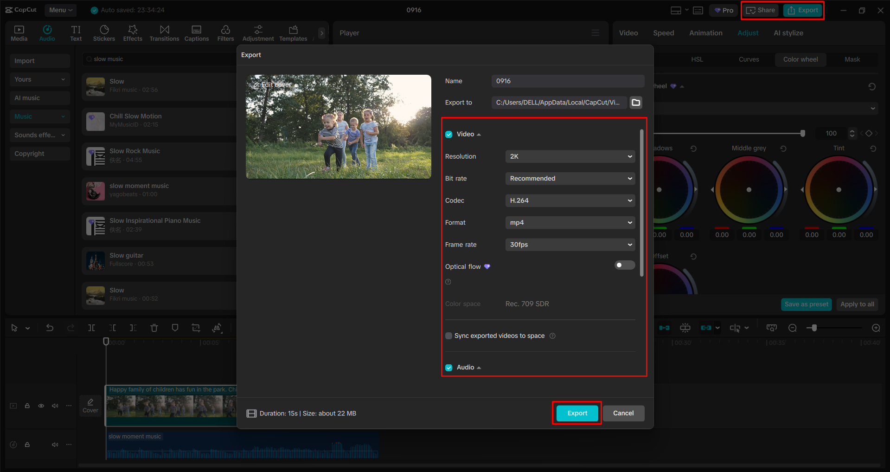Open the Resolution dropdown showing 2K

tap(570, 156)
